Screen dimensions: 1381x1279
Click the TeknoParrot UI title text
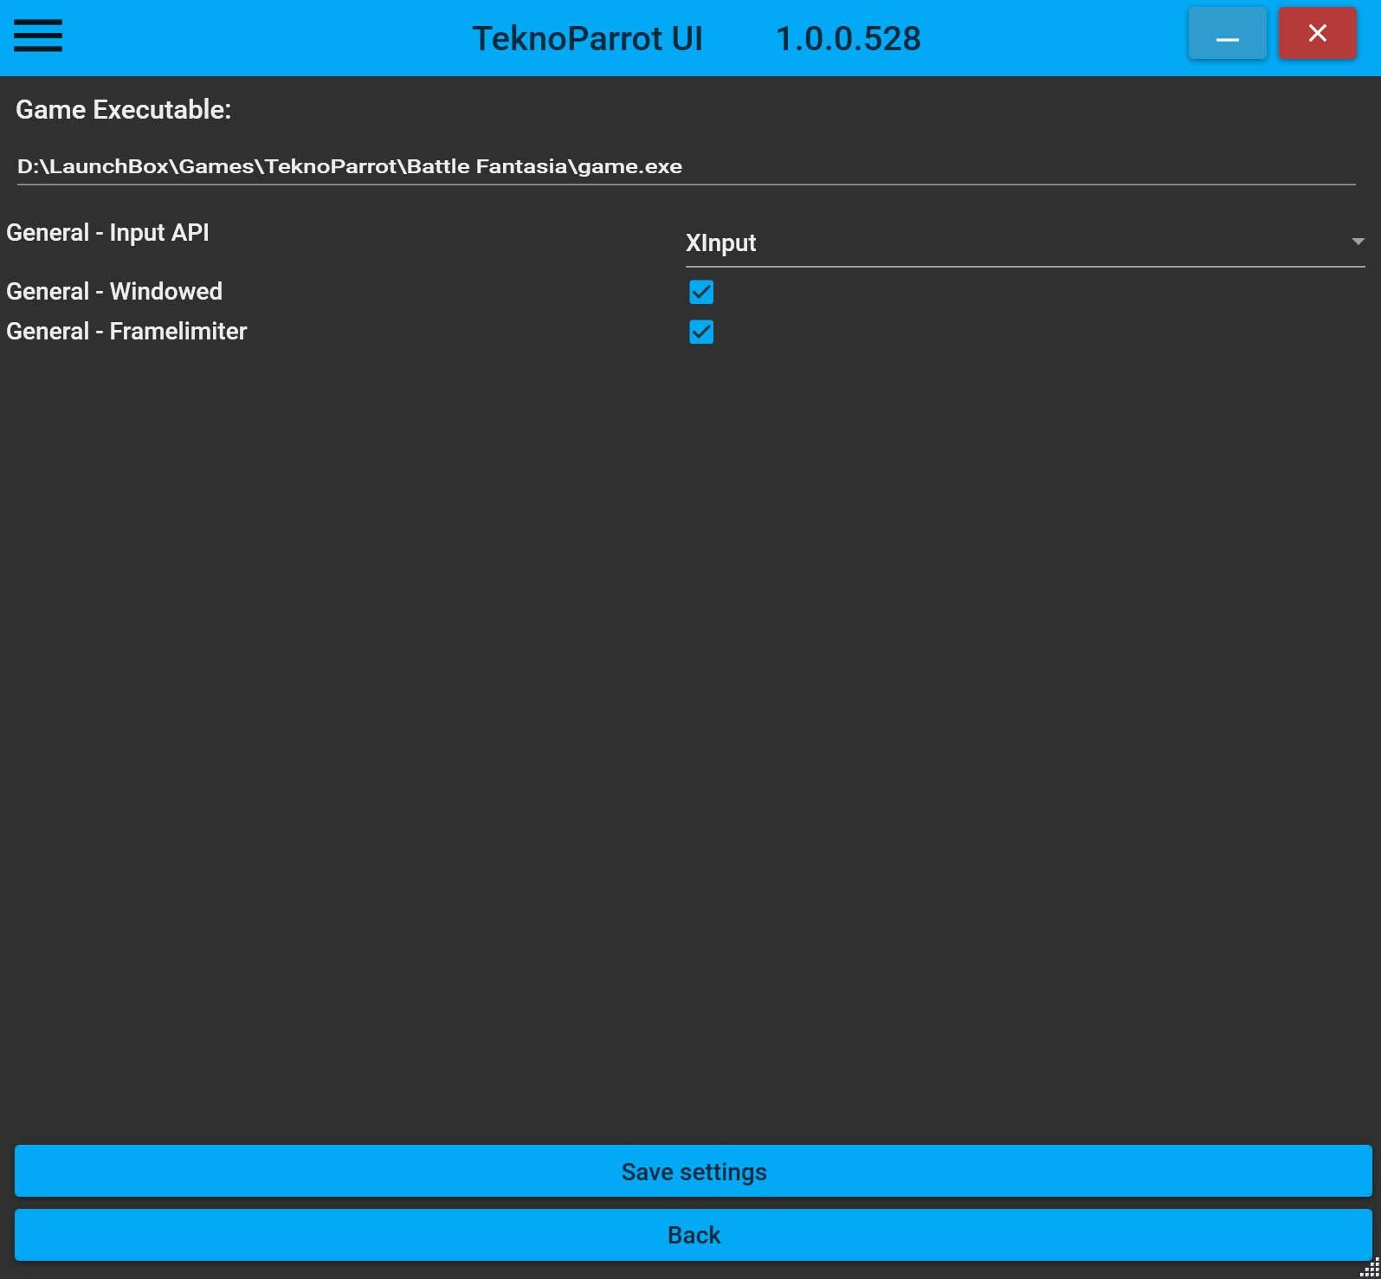coord(587,39)
